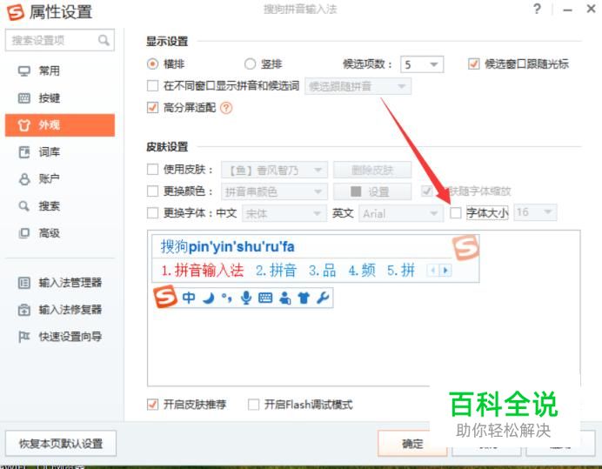Select the 竖排 radio button
This screenshot has height=469, width=602.
(250, 64)
